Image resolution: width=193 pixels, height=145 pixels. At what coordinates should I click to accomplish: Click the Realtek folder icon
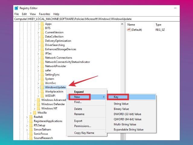click(x=31, y=117)
